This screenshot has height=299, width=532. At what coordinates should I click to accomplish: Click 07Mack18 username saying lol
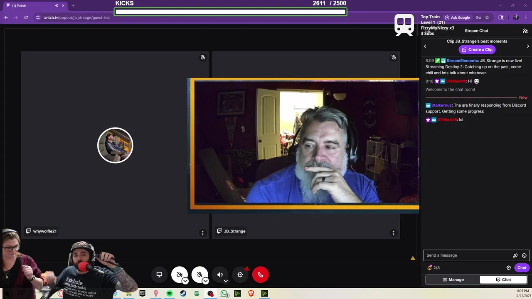pos(447,120)
